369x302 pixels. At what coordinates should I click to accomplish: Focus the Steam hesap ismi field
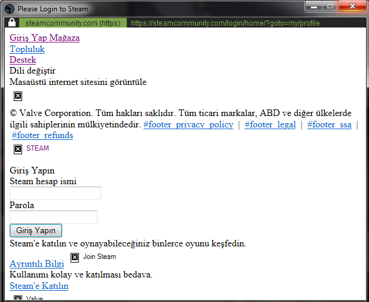(x=55, y=193)
